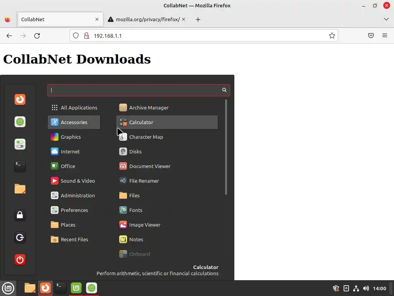Click the Linux Mint menu button on taskbar
The image size is (394, 296).
(x=8, y=288)
